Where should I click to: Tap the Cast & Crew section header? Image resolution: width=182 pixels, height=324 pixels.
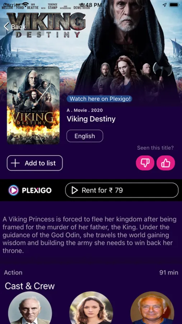[30, 286]
